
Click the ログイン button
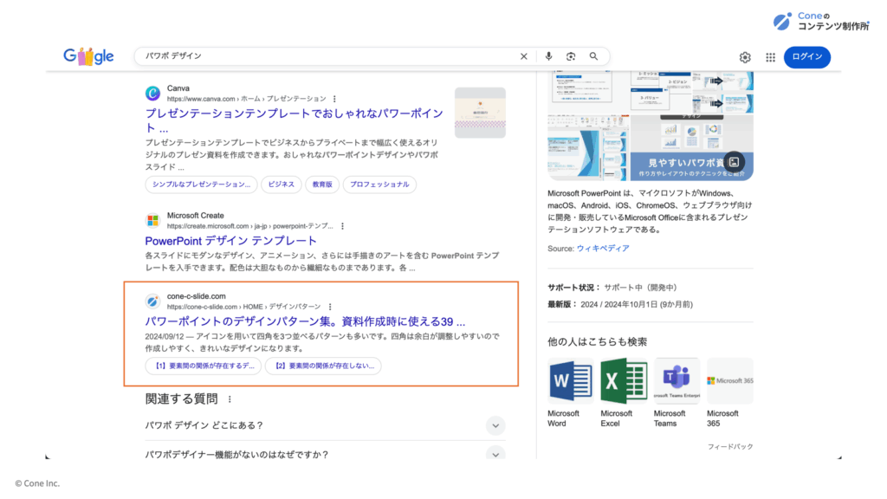point(807,56)
